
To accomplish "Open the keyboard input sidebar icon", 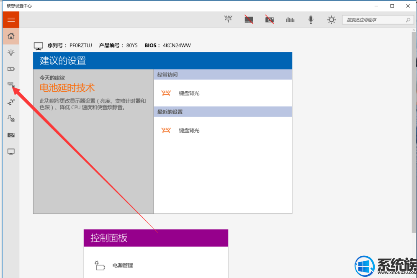I will (11, 85).
